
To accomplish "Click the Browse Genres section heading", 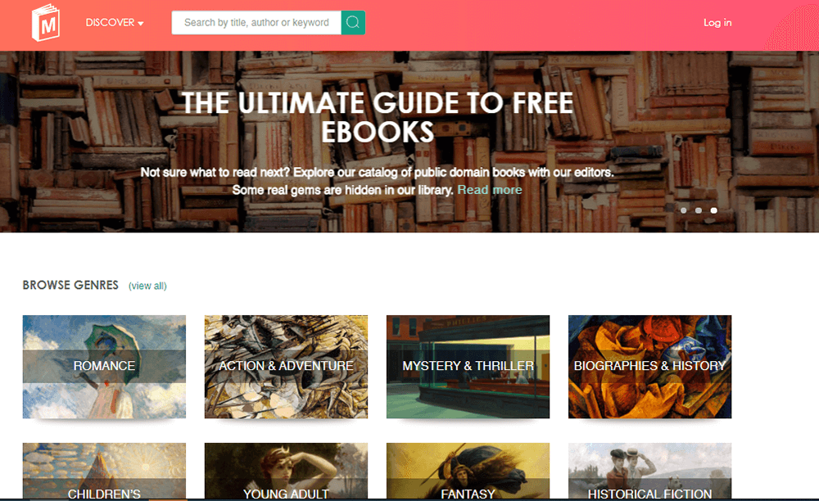I will 70,286.
